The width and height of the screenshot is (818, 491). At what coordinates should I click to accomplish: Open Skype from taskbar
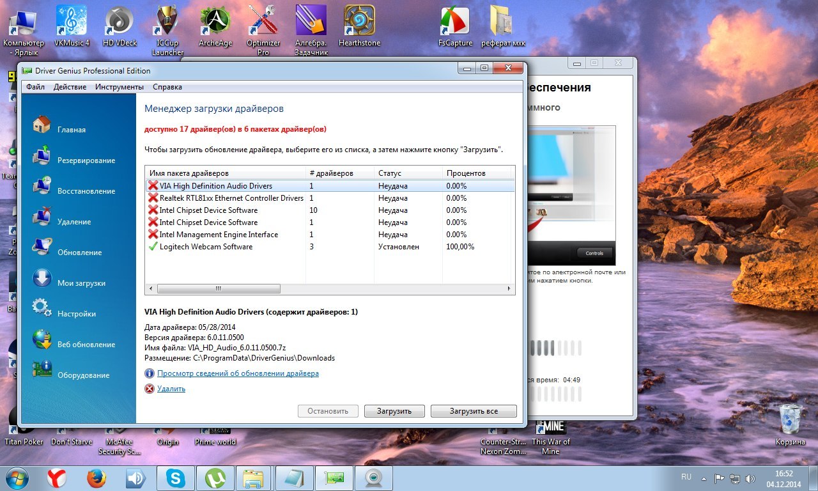(x=175, y=478)
